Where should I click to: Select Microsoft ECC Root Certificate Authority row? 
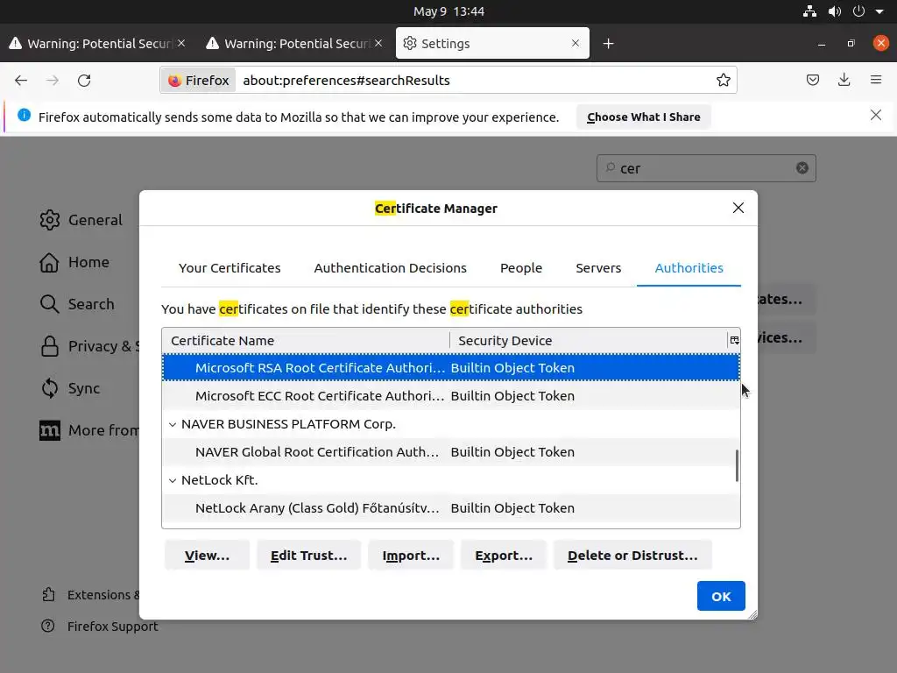[451, 395]
